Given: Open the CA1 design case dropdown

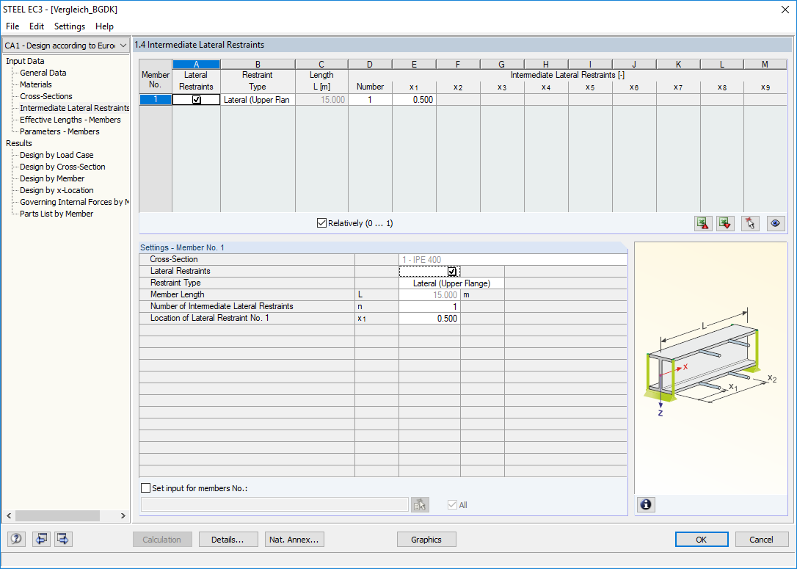Looking at the screenshot, I should (x=65, y=46).
